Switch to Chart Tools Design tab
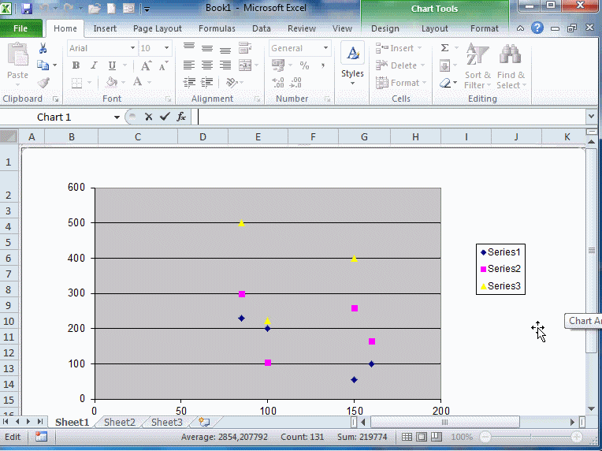602x451 pixels. coord(385,28)
